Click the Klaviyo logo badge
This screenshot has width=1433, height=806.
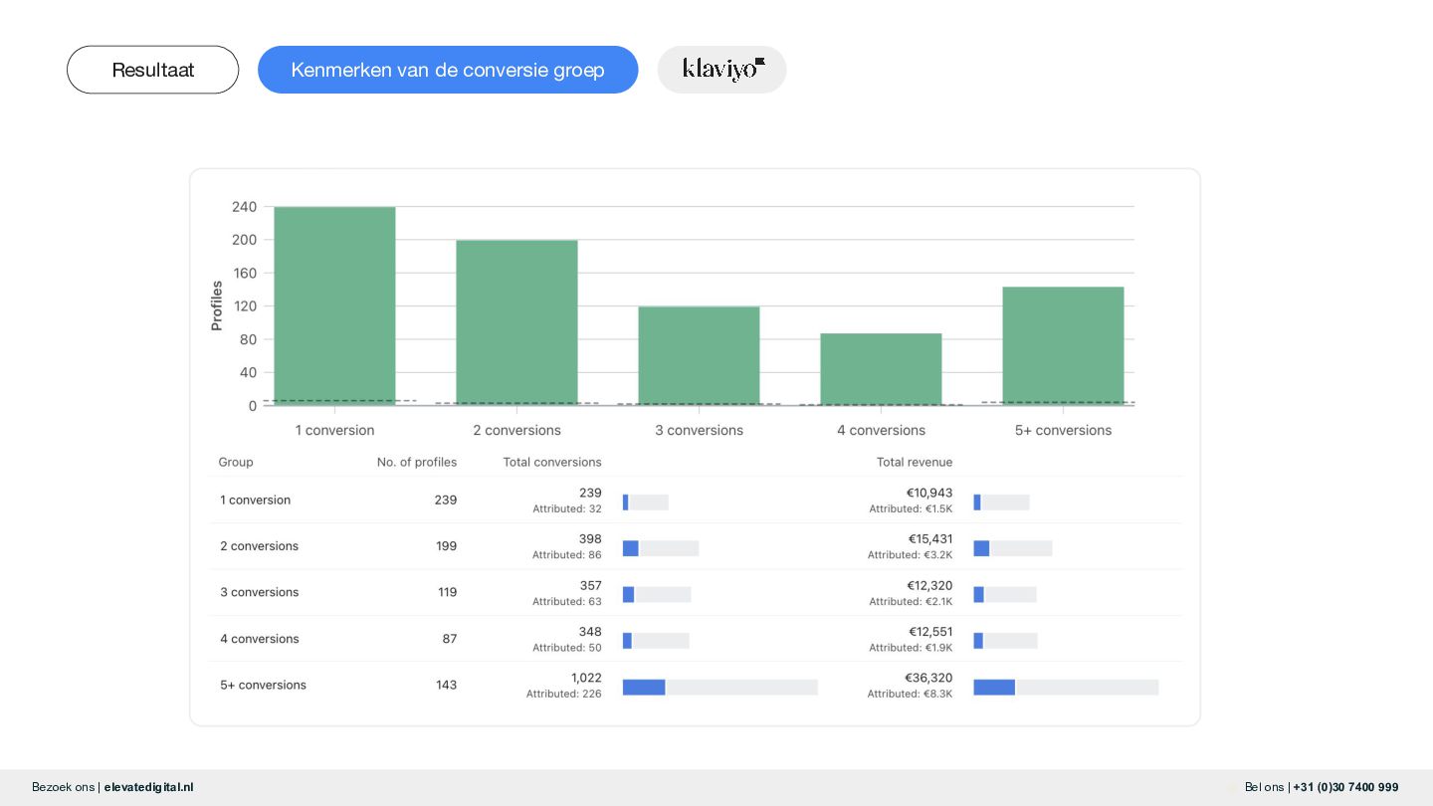coord(721,70)
